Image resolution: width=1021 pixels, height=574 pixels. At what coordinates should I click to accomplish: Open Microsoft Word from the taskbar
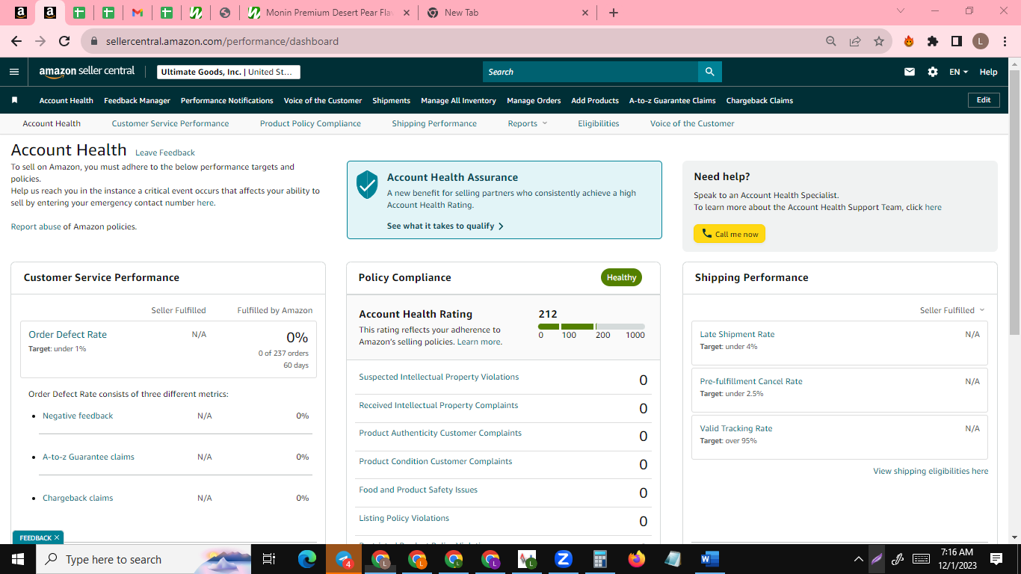click(x=709, y=559)
